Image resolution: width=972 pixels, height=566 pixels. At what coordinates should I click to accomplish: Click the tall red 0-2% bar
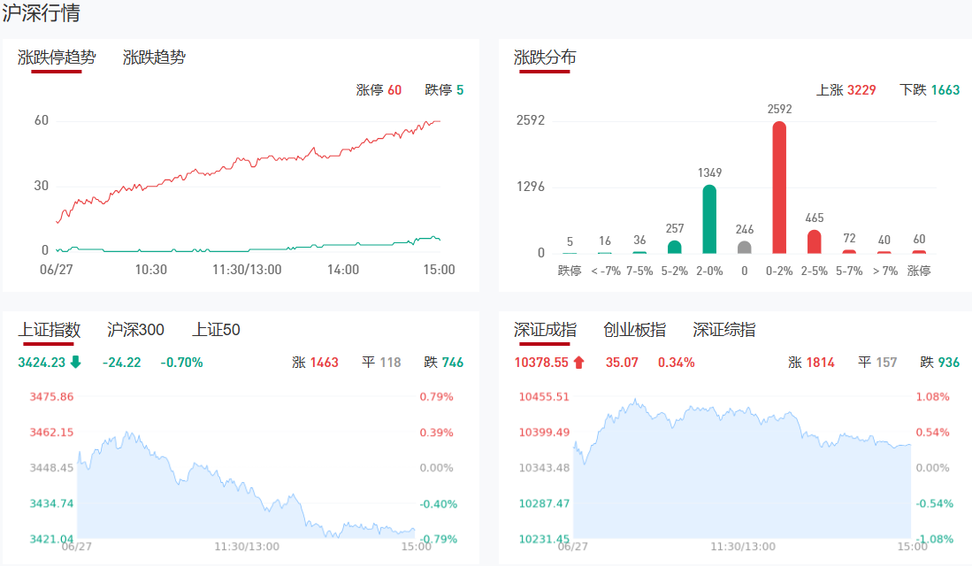click(779, 187)
